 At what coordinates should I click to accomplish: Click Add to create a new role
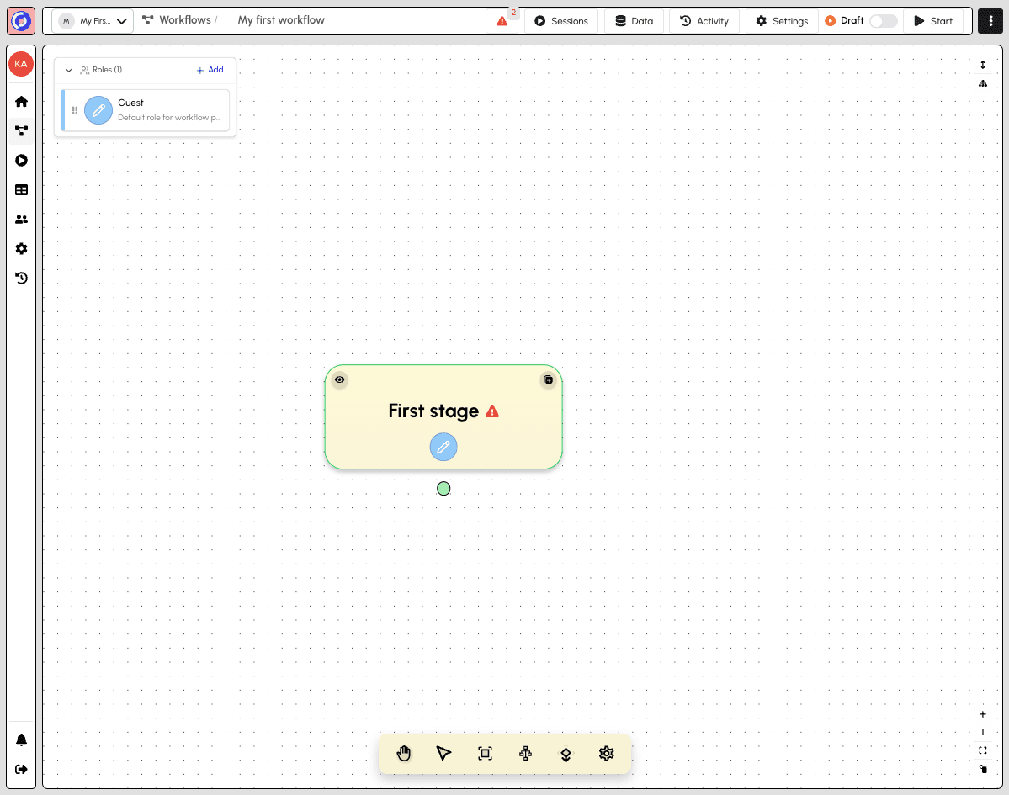click(x=210, y=70)
